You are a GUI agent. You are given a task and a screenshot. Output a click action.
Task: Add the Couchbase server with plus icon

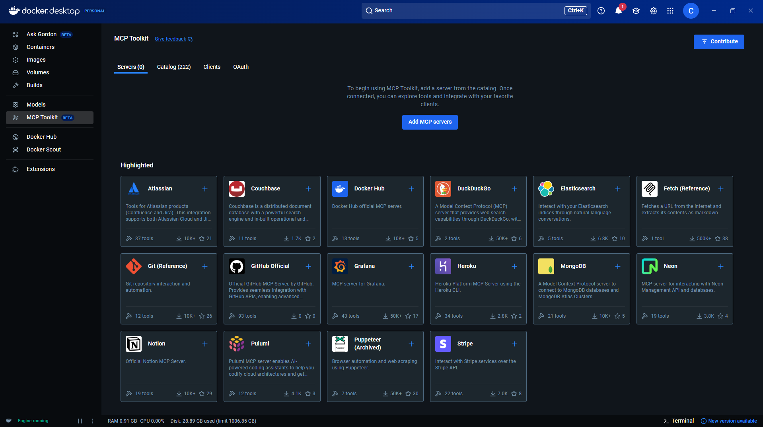tap(308, 189)
